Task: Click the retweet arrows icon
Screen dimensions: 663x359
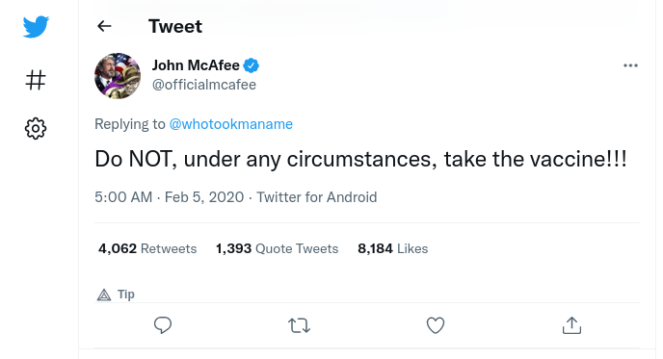Action: click(x=299, y=326)
